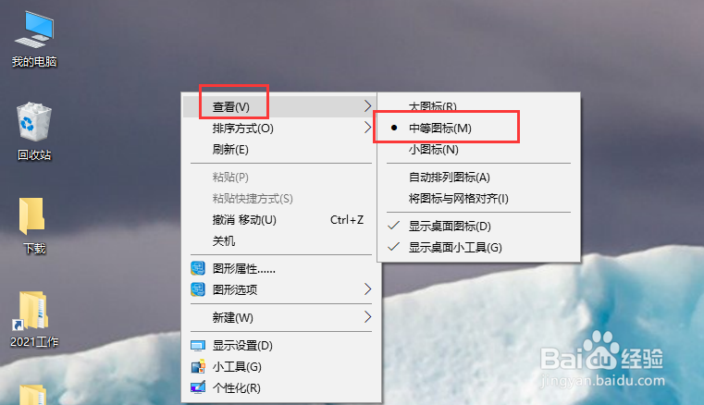Click the 小工具 gadget icon
Viewport: 704px width, 405px height.
click(x=198, y=366)
